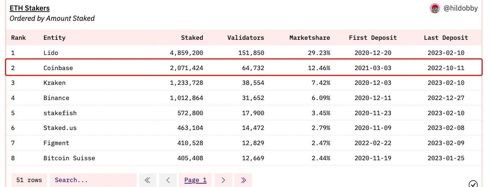
Task: Sort by the Marketshare column header
Action: (x=309, y=38)
